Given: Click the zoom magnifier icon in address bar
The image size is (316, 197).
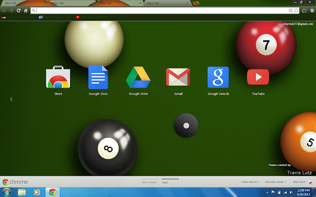Looking at the screenshot, I should point(290,10).
